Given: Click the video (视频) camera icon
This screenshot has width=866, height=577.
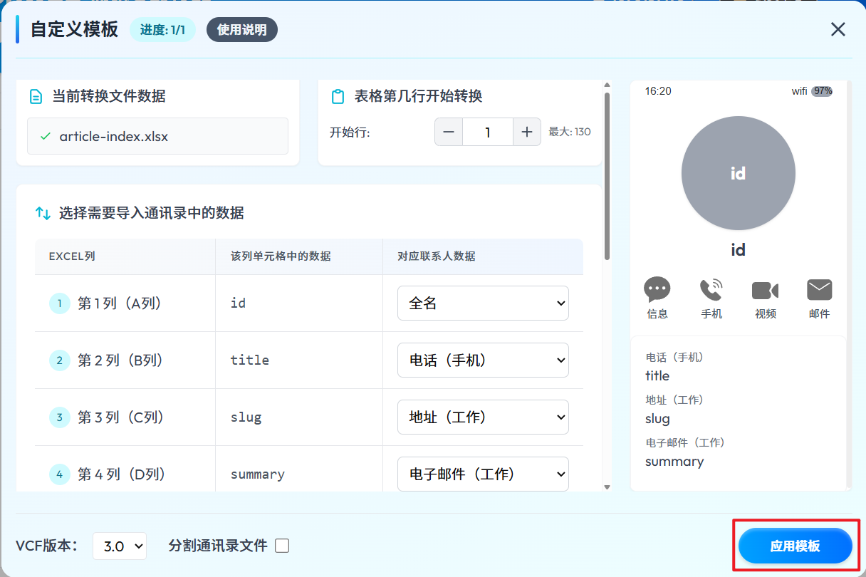Looking at the screenshot, I should (765, 290).
